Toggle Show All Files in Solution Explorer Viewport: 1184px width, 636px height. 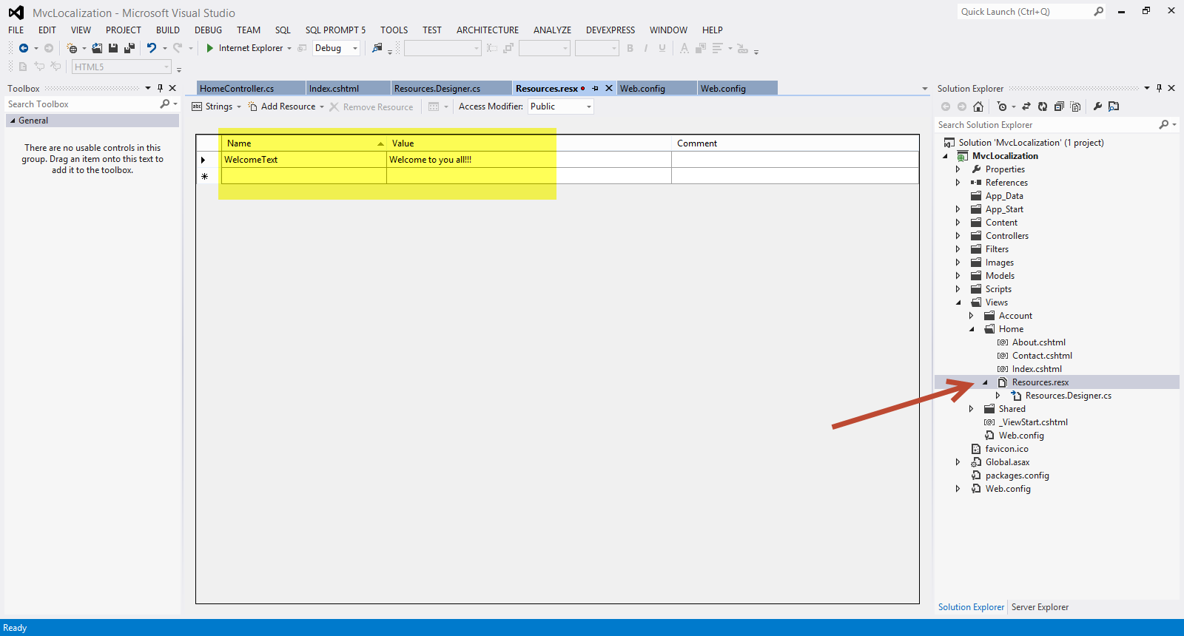1076,106
